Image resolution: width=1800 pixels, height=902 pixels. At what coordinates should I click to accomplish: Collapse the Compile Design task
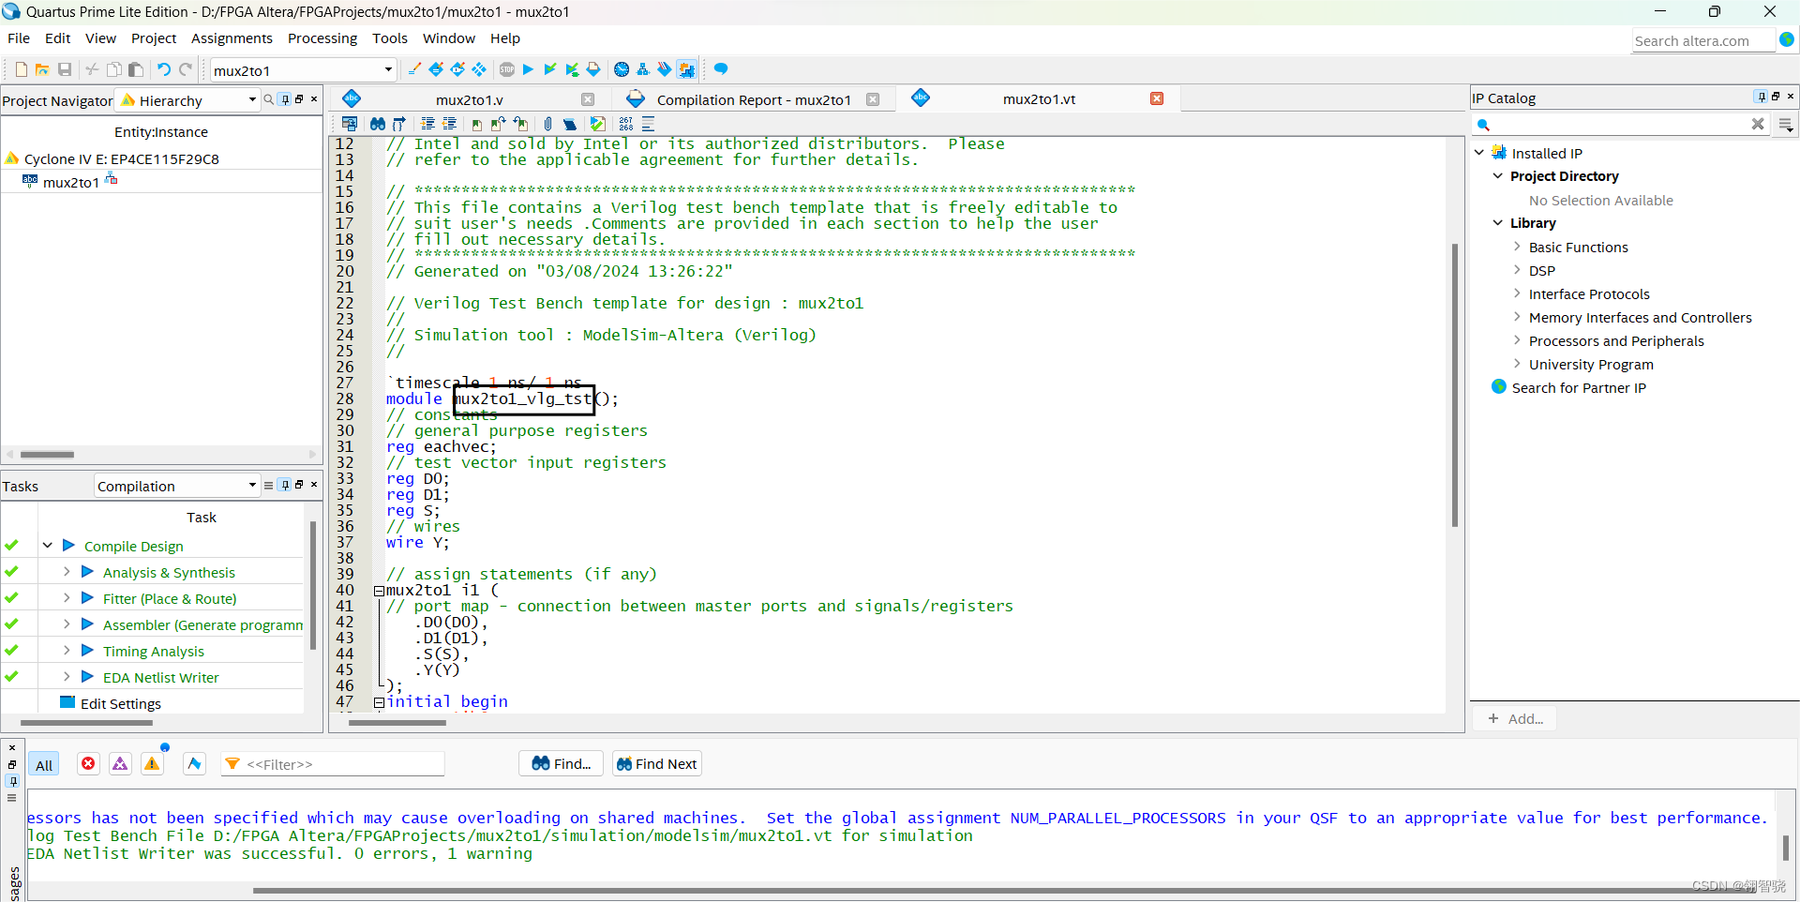tap(47, 545)
